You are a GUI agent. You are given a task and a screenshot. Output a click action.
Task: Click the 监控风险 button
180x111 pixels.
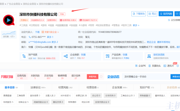[x=166, y=14]
